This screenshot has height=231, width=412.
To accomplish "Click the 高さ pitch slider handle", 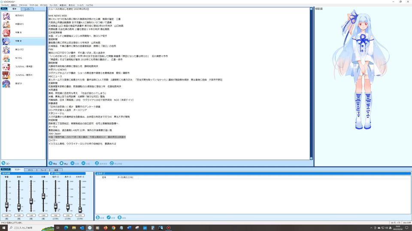I will 31,201.
